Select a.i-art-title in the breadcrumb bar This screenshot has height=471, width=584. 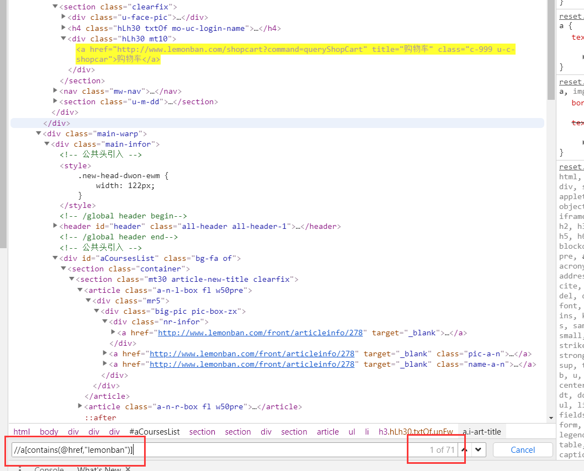[x=481, y=432]
